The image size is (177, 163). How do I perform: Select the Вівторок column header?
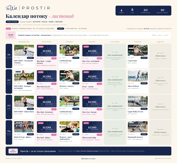coord(47,42)
